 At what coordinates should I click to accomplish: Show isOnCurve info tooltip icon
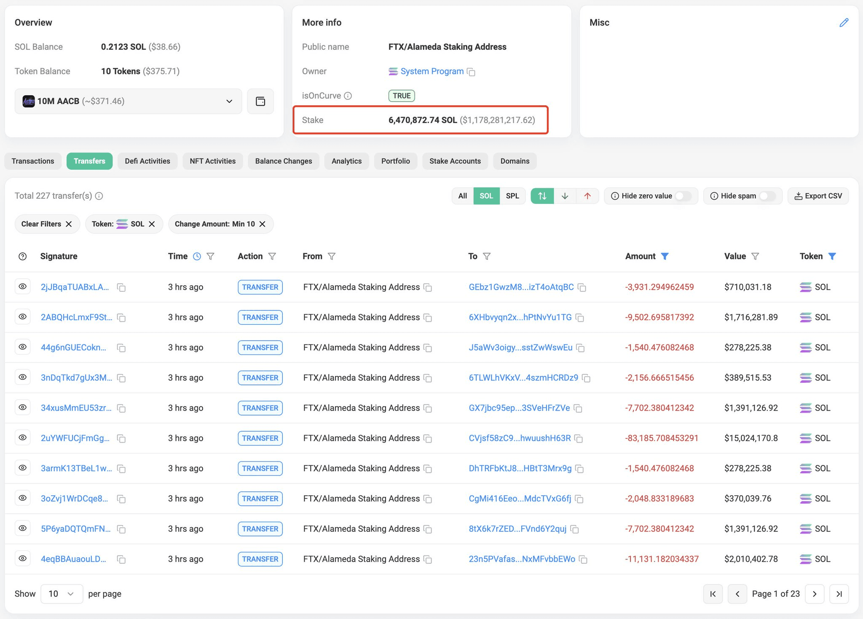(348, 96)
